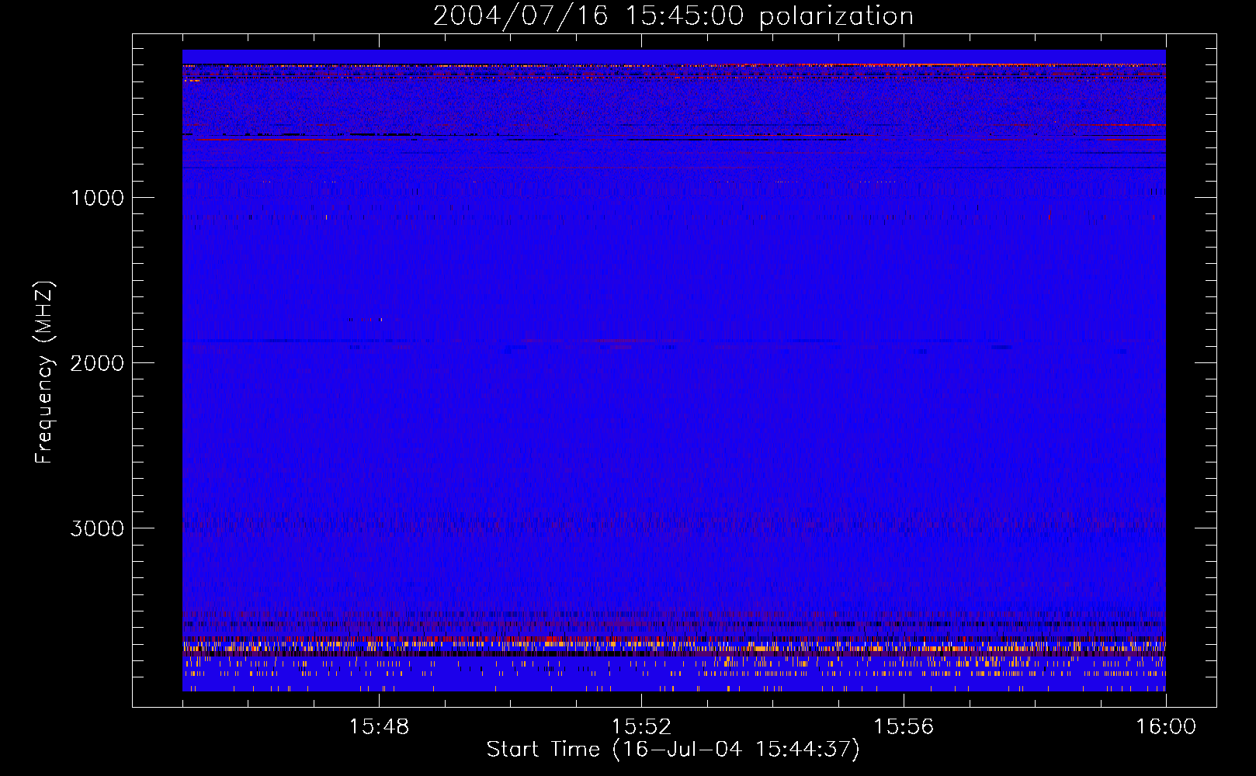This screenshot has width=1256, height=776.
Task: Click the 15:56 time tick label
Action: [x=904, y=727]
